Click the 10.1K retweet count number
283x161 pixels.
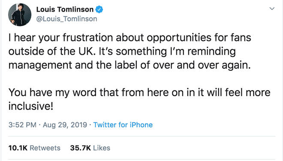coord(18,148)
